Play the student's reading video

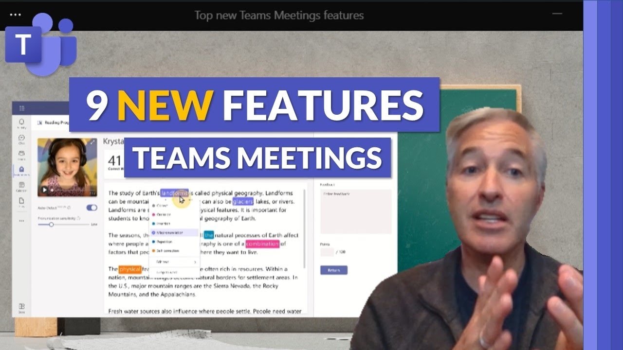45,190
